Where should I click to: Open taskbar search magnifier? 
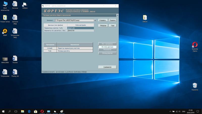click(10, 111)
